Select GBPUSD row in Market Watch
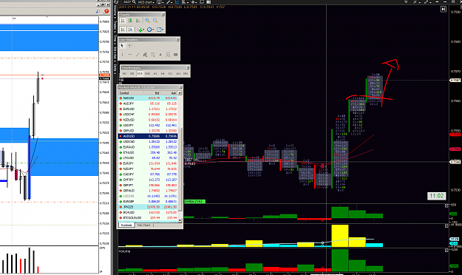462x275 pixels. (x=148, y=131)
